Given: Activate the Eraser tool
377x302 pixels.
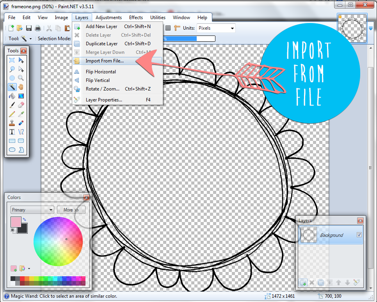Looking at the screenshot, I should click(22, 104).
